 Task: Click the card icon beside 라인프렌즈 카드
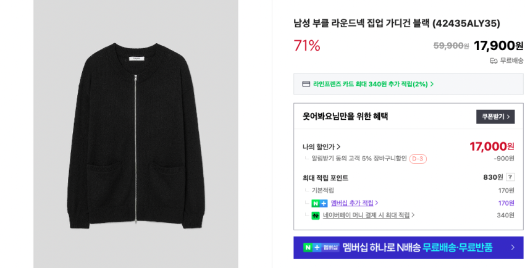[x=306, y=84]
